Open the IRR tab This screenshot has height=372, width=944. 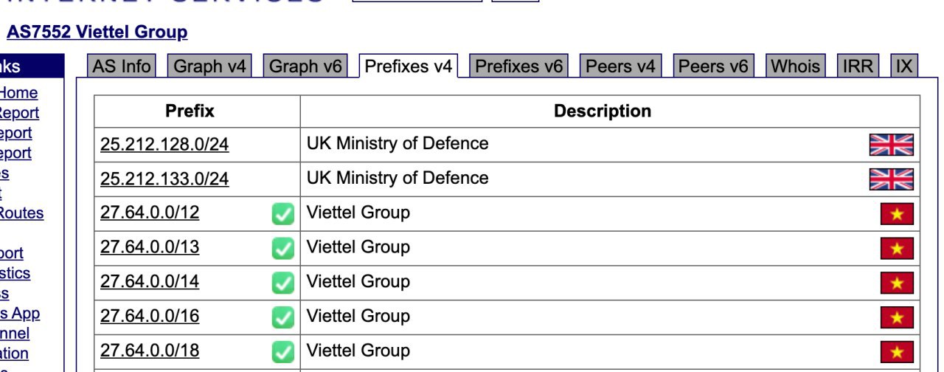(858, 66)
